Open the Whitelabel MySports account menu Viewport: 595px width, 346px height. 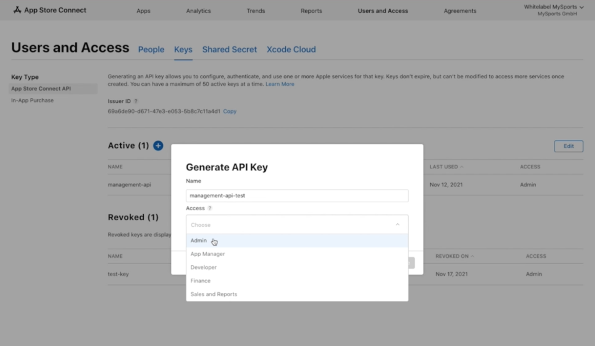coord(553,10)
